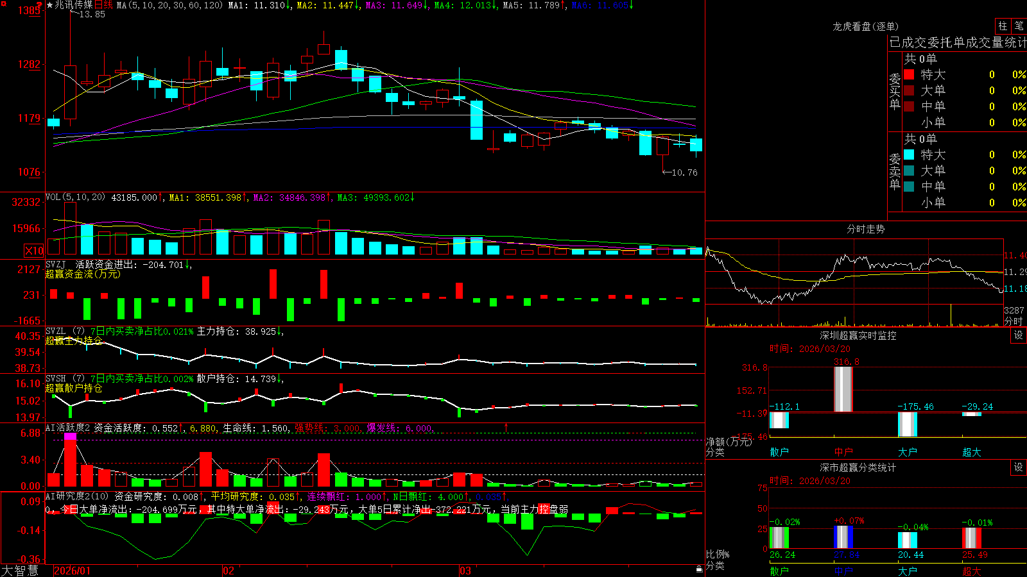
Task: Open the MA(5,10,20,30,60,120) indicator parameters
Action: point(169,5)
